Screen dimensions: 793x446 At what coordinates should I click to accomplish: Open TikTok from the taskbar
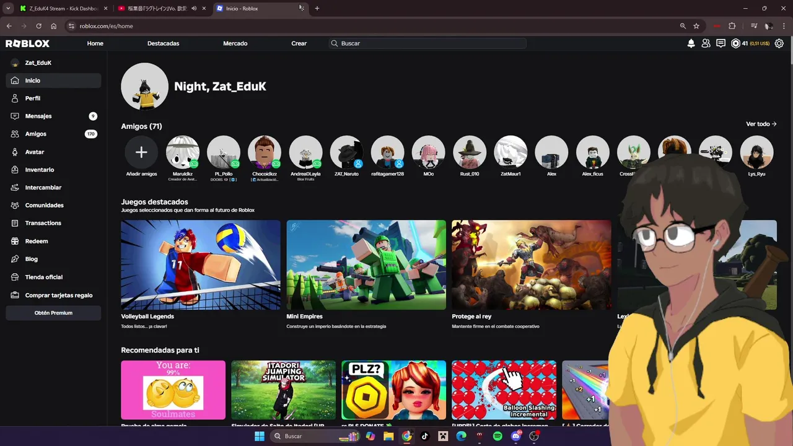pyautogui.click(x=424, y=436)
